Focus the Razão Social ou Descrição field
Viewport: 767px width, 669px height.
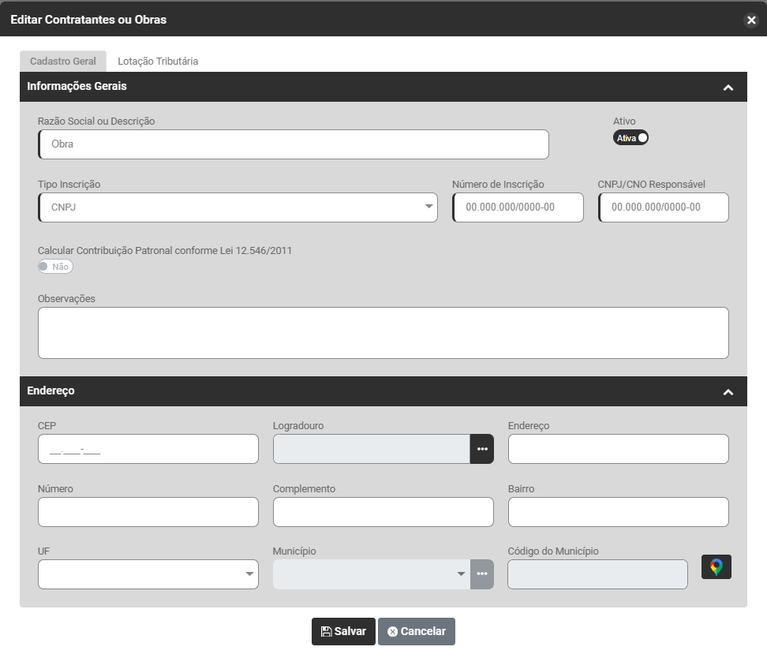294,144
